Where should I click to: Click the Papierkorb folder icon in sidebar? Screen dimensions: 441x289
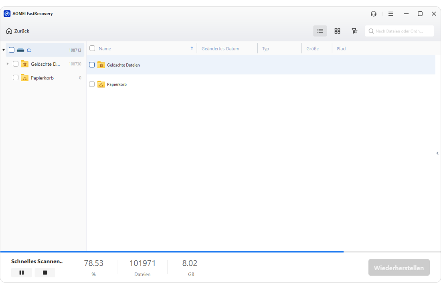tap(24, 78)
